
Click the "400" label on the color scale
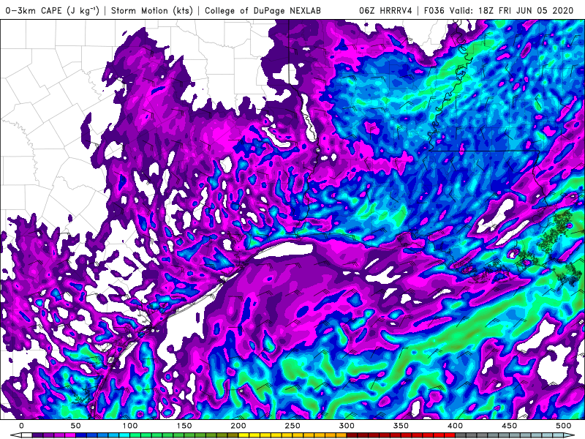coord(455,426)
